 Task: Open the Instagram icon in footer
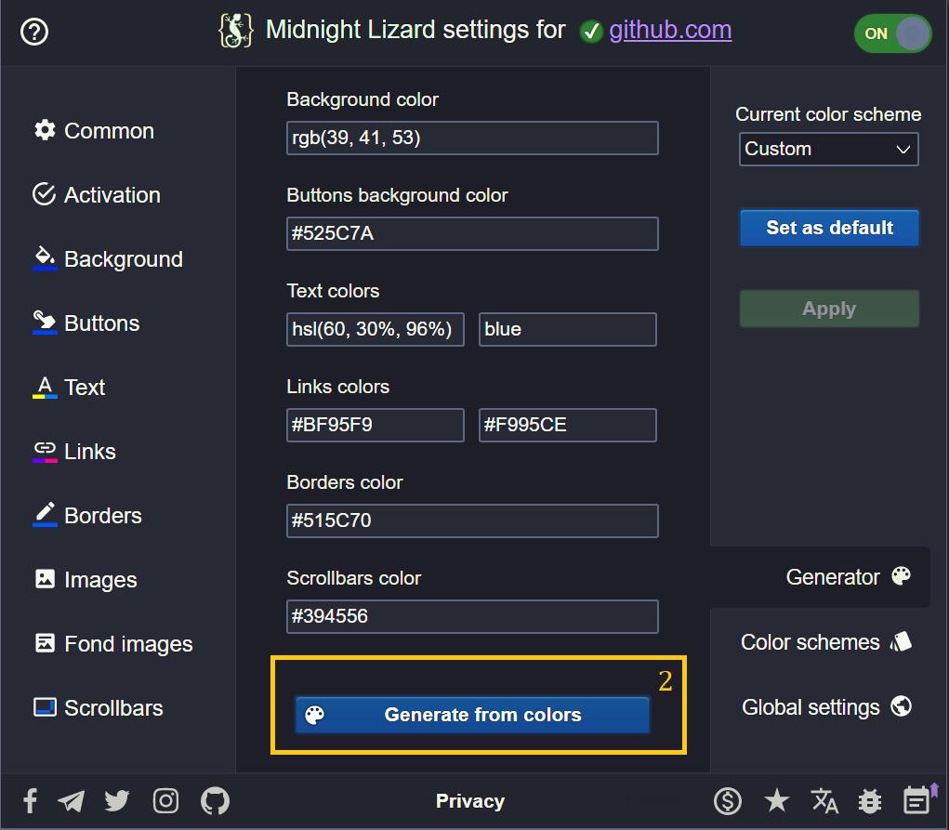coord(165,800)
